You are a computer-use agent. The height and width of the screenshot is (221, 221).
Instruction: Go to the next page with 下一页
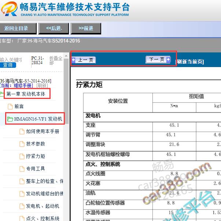pos(158,59)
